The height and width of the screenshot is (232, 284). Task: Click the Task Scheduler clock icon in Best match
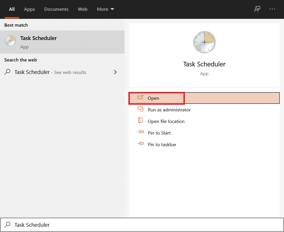[10, 41]
